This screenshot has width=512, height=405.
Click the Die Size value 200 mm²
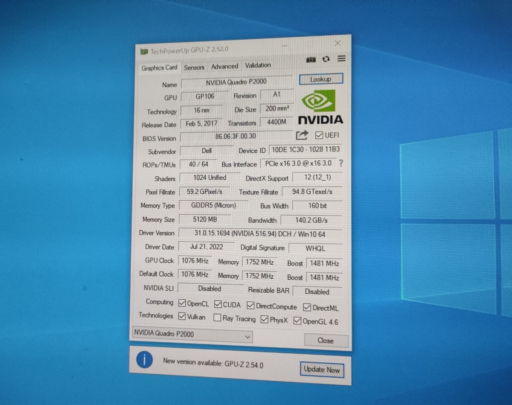tap(277, 109)
